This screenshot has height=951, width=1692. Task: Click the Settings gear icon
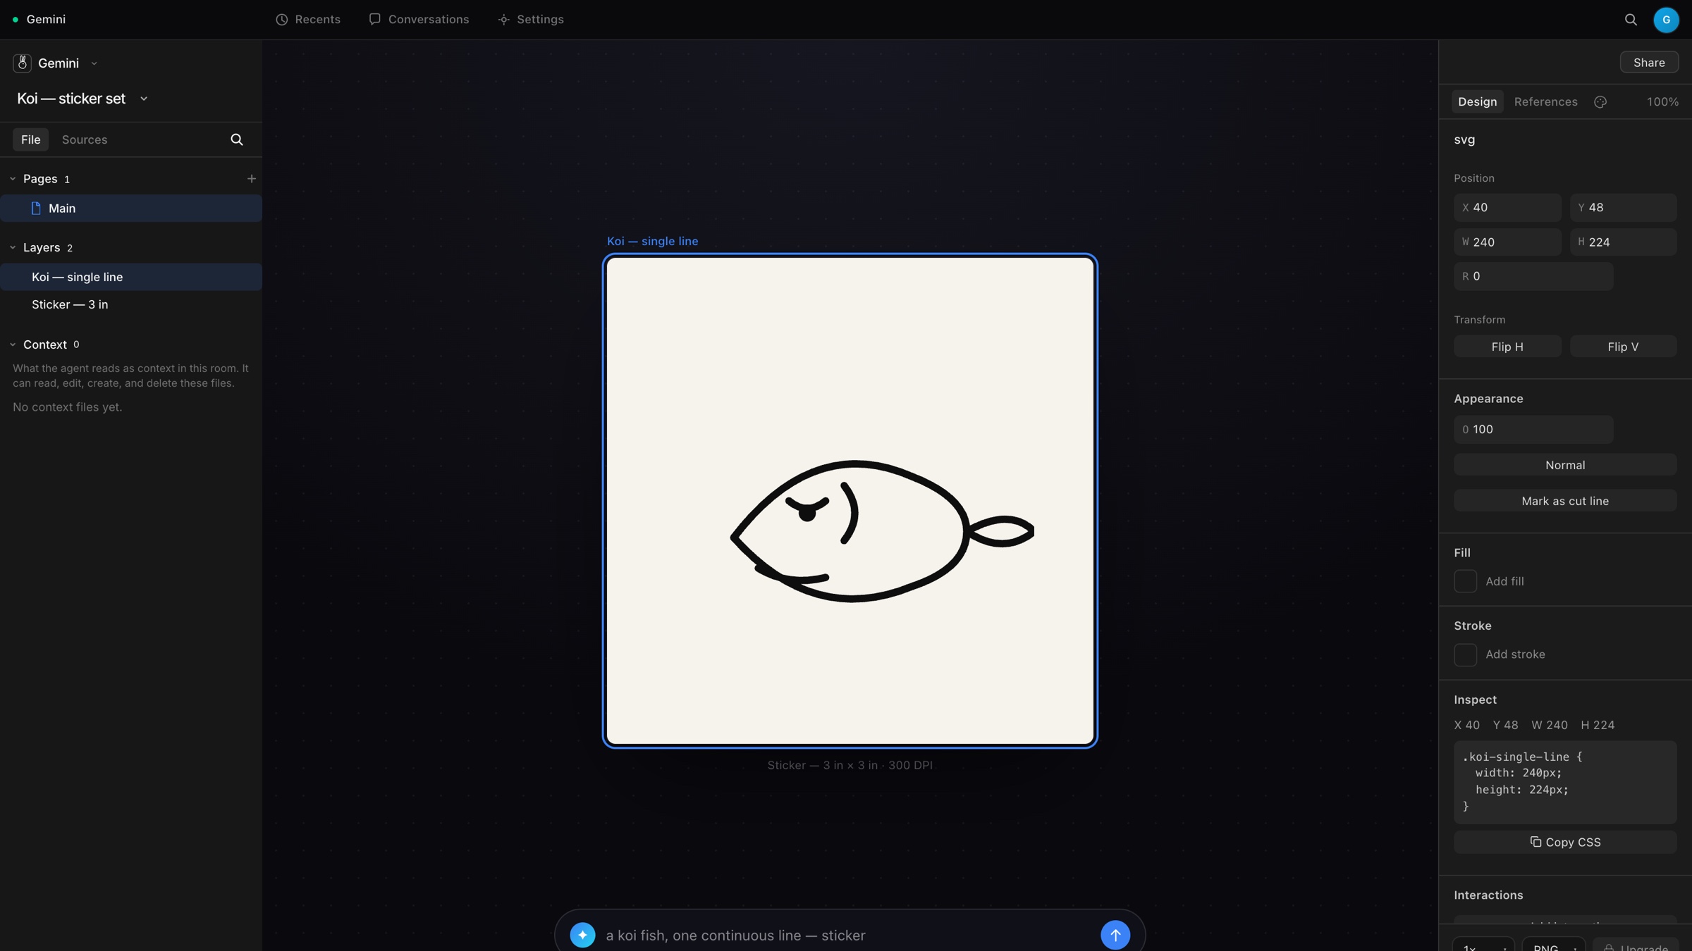click(x=503, y=20)
